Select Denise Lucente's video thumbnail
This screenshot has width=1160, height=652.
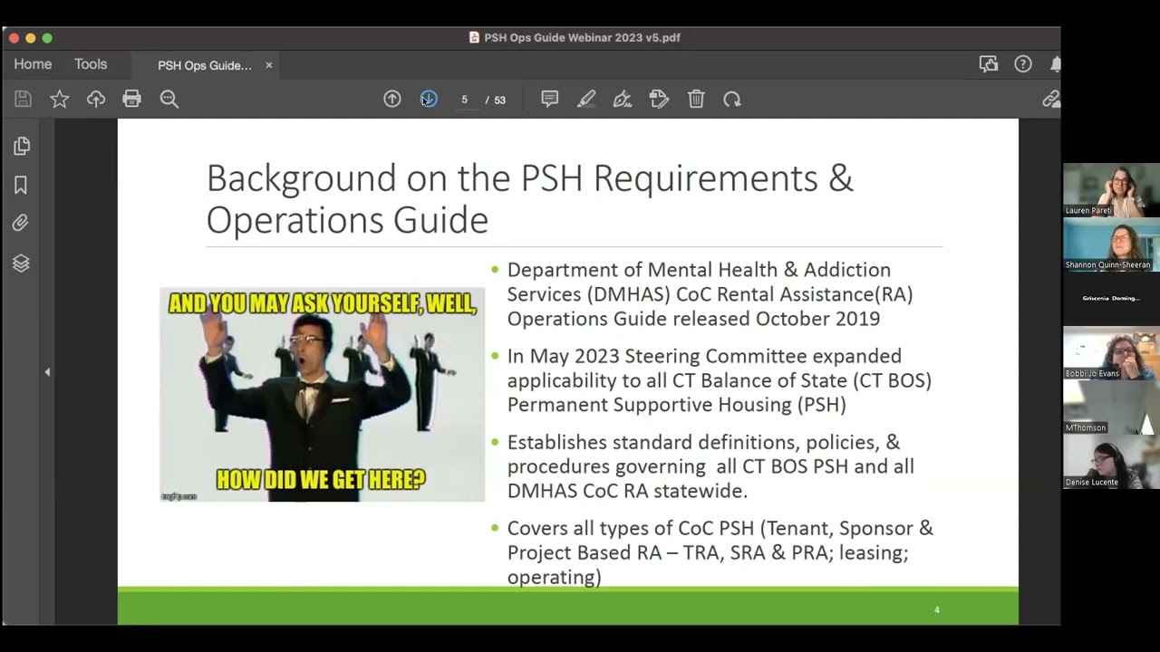coord(1111,462)
